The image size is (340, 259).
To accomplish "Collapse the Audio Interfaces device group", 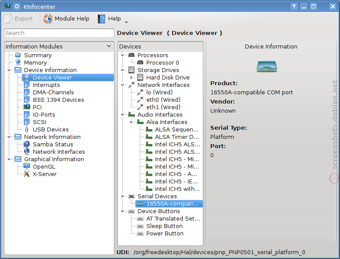I will point(123,114).
